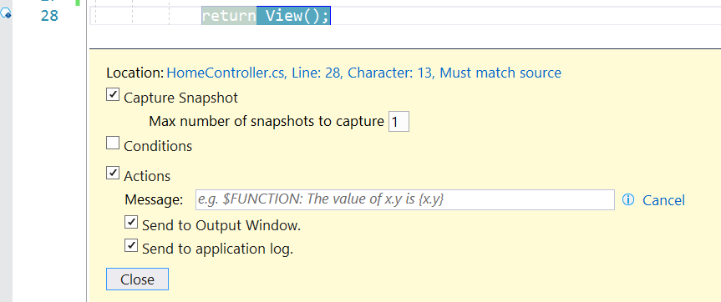Screen dimensions: 721x302
Task: Uncheck Send to application log
Action: (x=131, y=245)
